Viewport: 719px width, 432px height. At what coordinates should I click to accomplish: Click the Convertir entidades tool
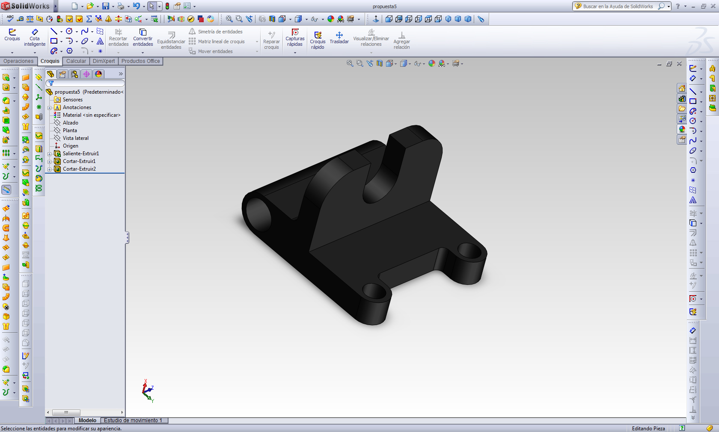[x=143, y=38]
